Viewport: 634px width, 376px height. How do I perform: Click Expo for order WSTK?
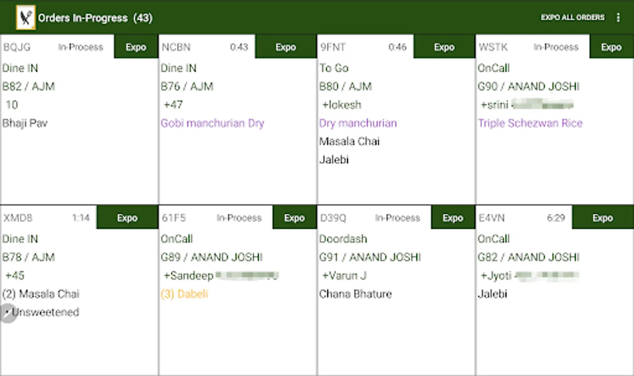click(x=611, y=47)
